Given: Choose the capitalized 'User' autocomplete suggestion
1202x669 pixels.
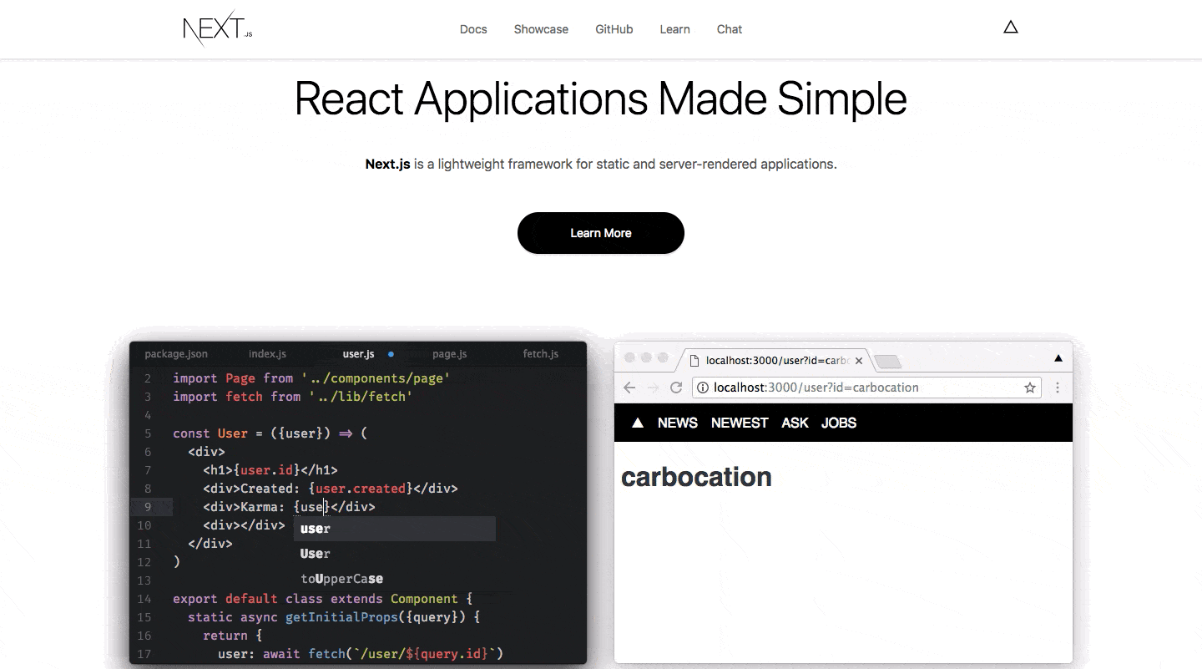Looking at the screenshot, I should point(394,554).
